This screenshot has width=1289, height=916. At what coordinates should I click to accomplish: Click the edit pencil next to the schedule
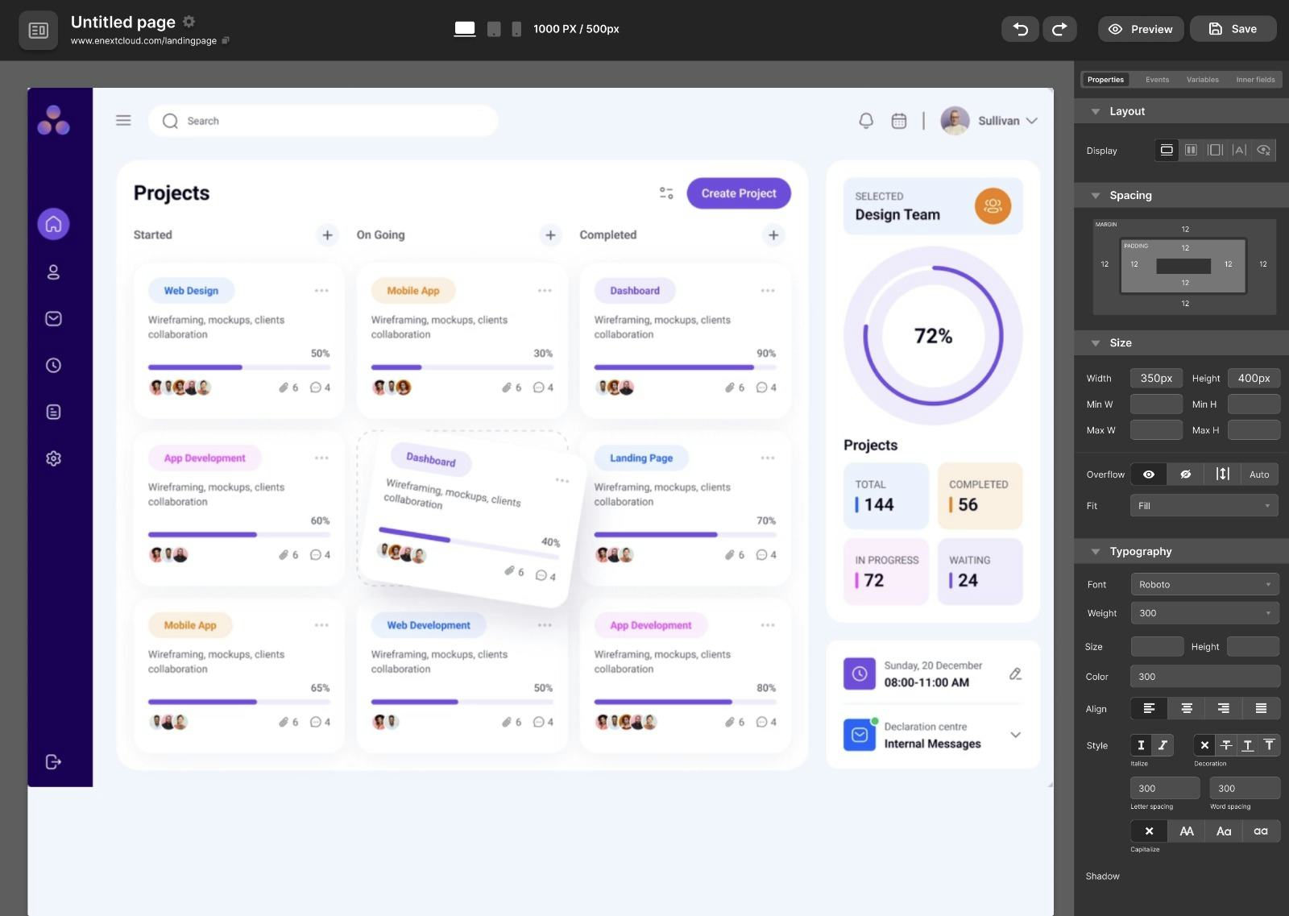pos(1015,674)
